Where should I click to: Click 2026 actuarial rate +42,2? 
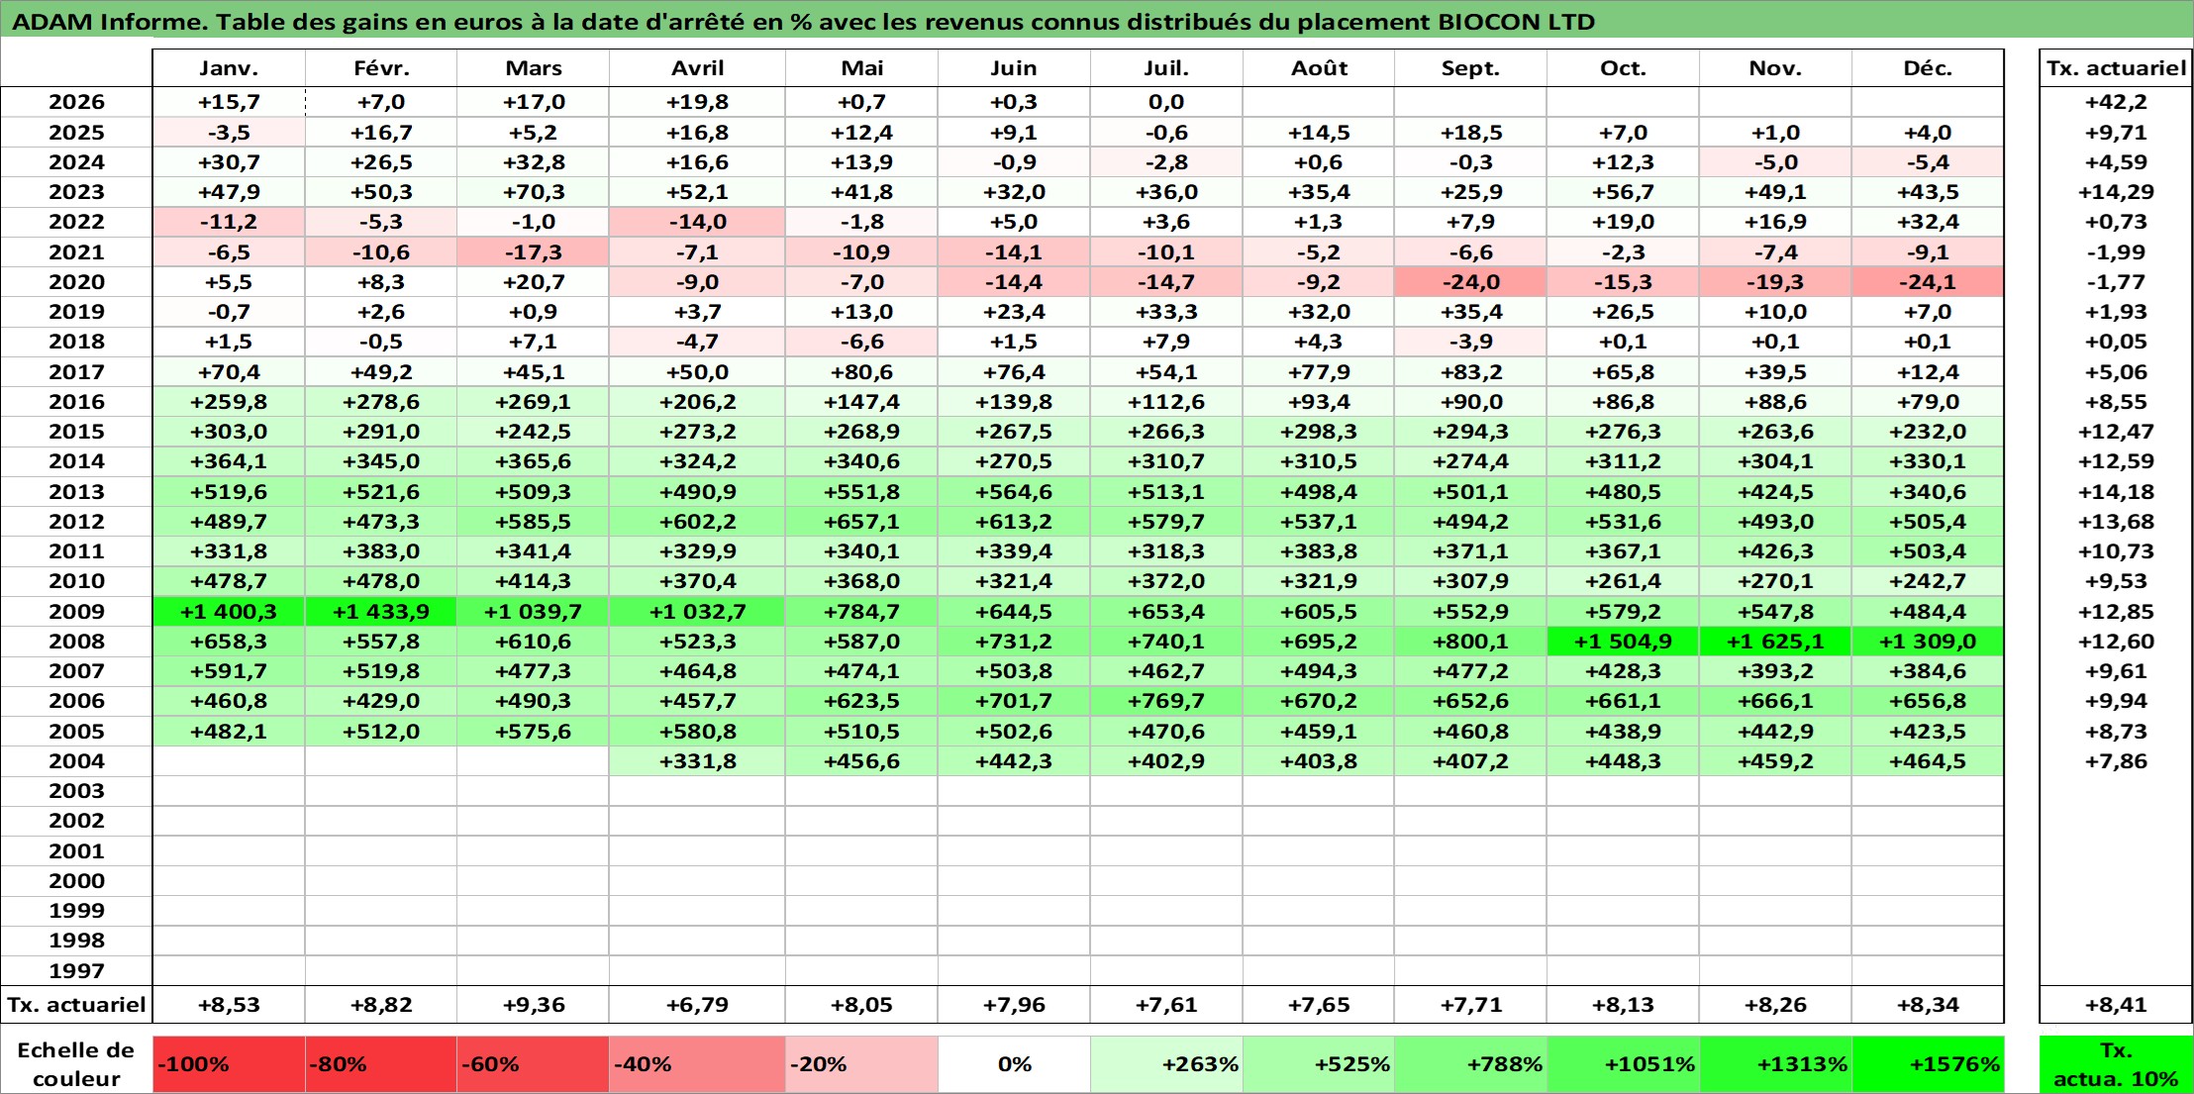pyautogui.click(x=2116, y=102)
